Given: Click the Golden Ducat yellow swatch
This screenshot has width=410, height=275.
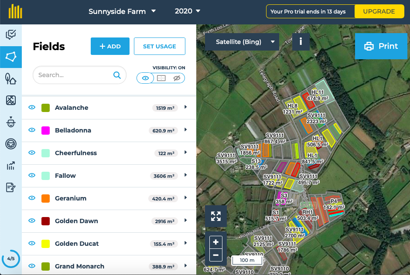Looking at the screenshot, I should coord(45,244).
